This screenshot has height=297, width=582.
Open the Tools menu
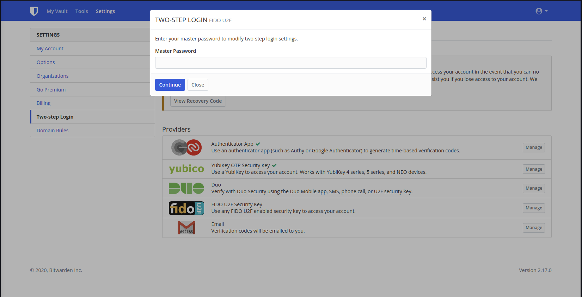[x=82, y=11]
